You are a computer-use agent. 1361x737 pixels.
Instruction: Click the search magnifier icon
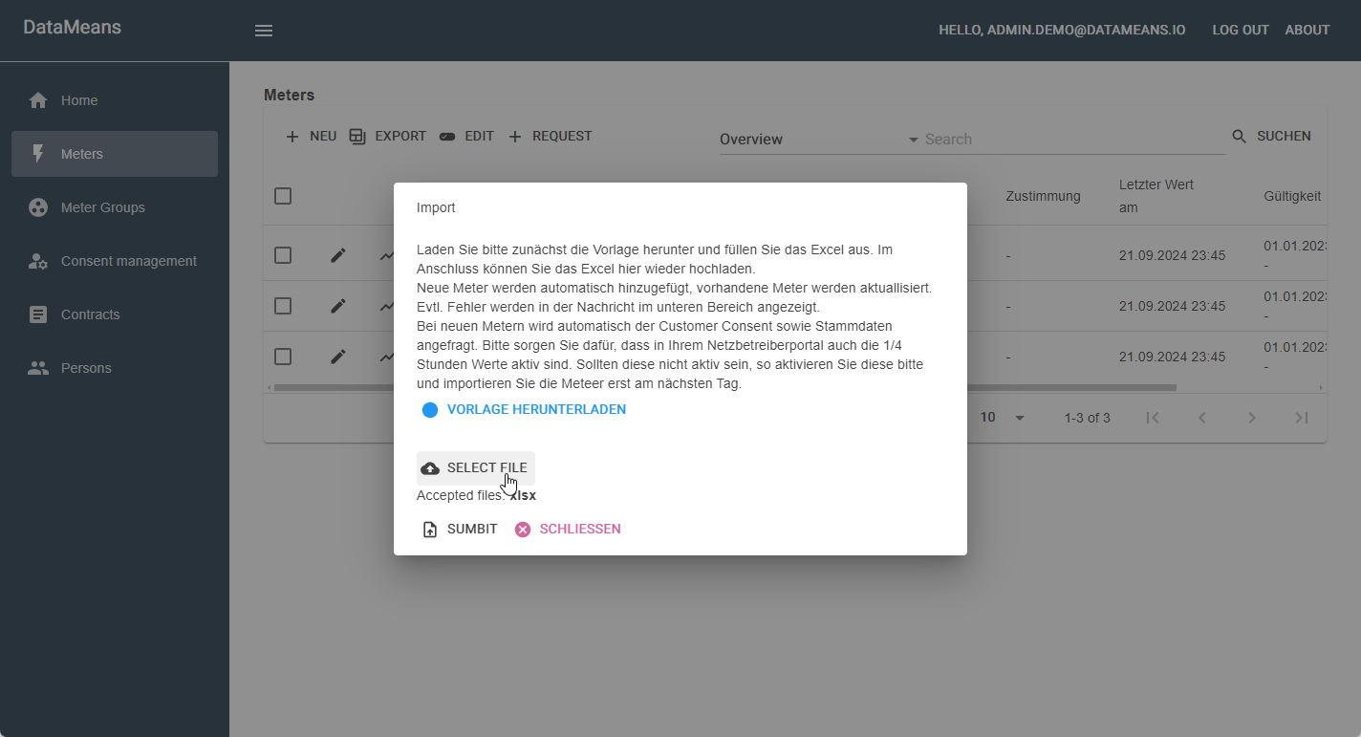coord(1240,137)
